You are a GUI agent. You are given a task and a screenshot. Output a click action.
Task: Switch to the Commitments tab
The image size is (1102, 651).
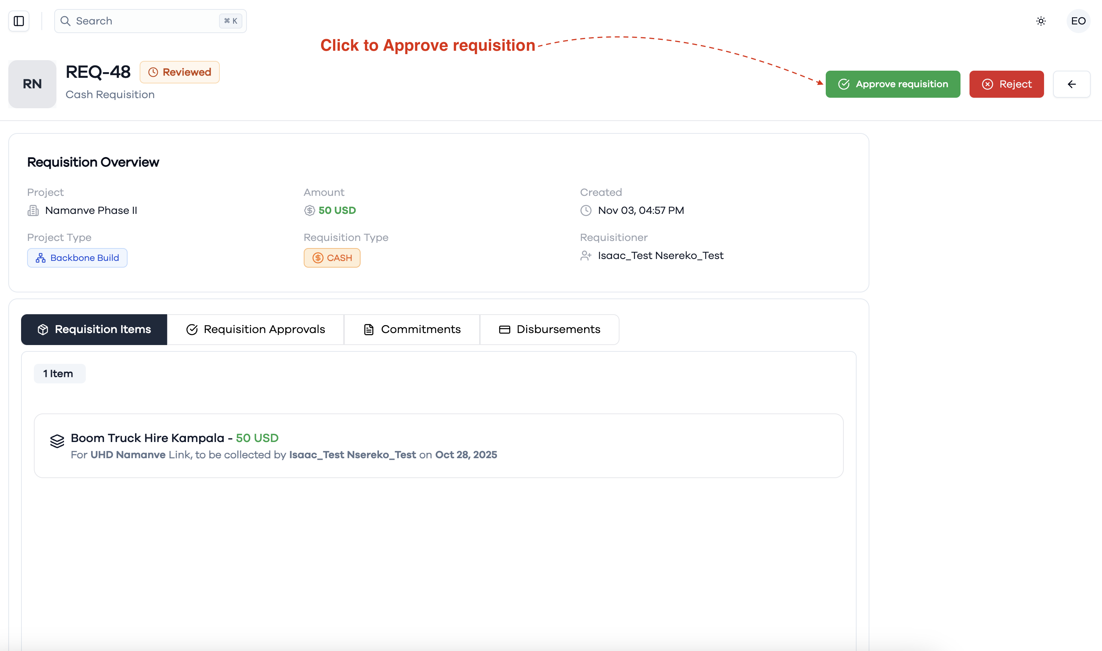(x=411, y=330)
